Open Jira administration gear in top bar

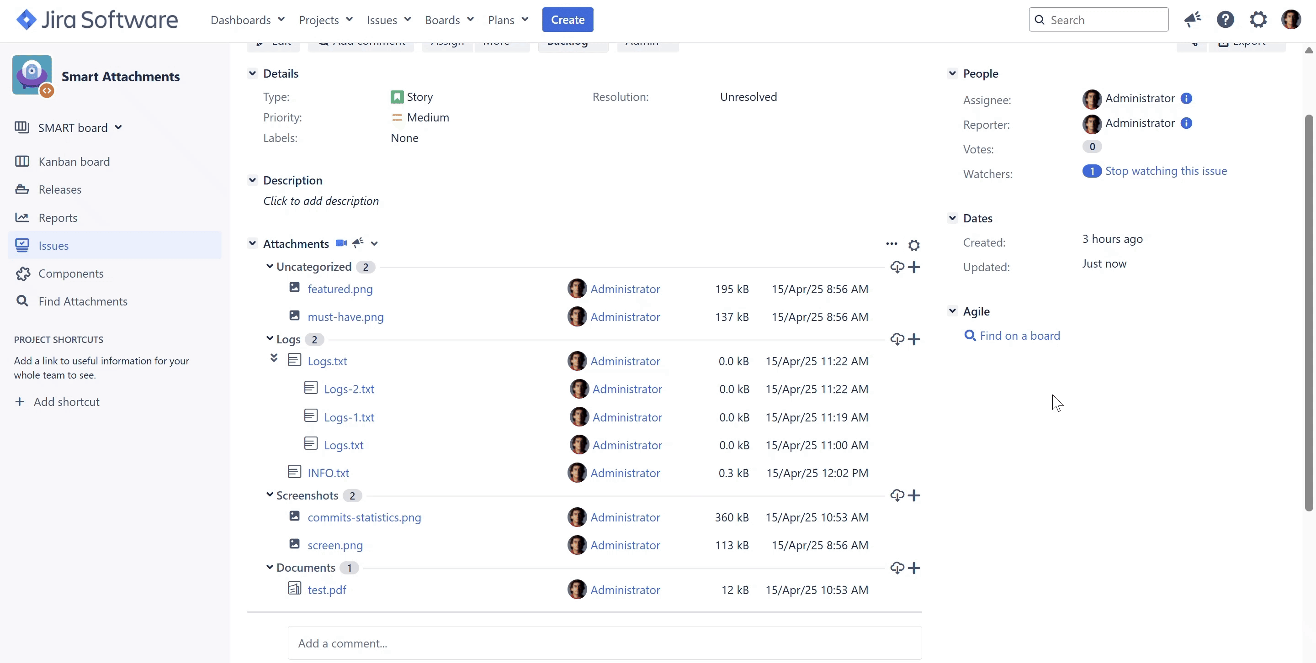point(1258,20)
